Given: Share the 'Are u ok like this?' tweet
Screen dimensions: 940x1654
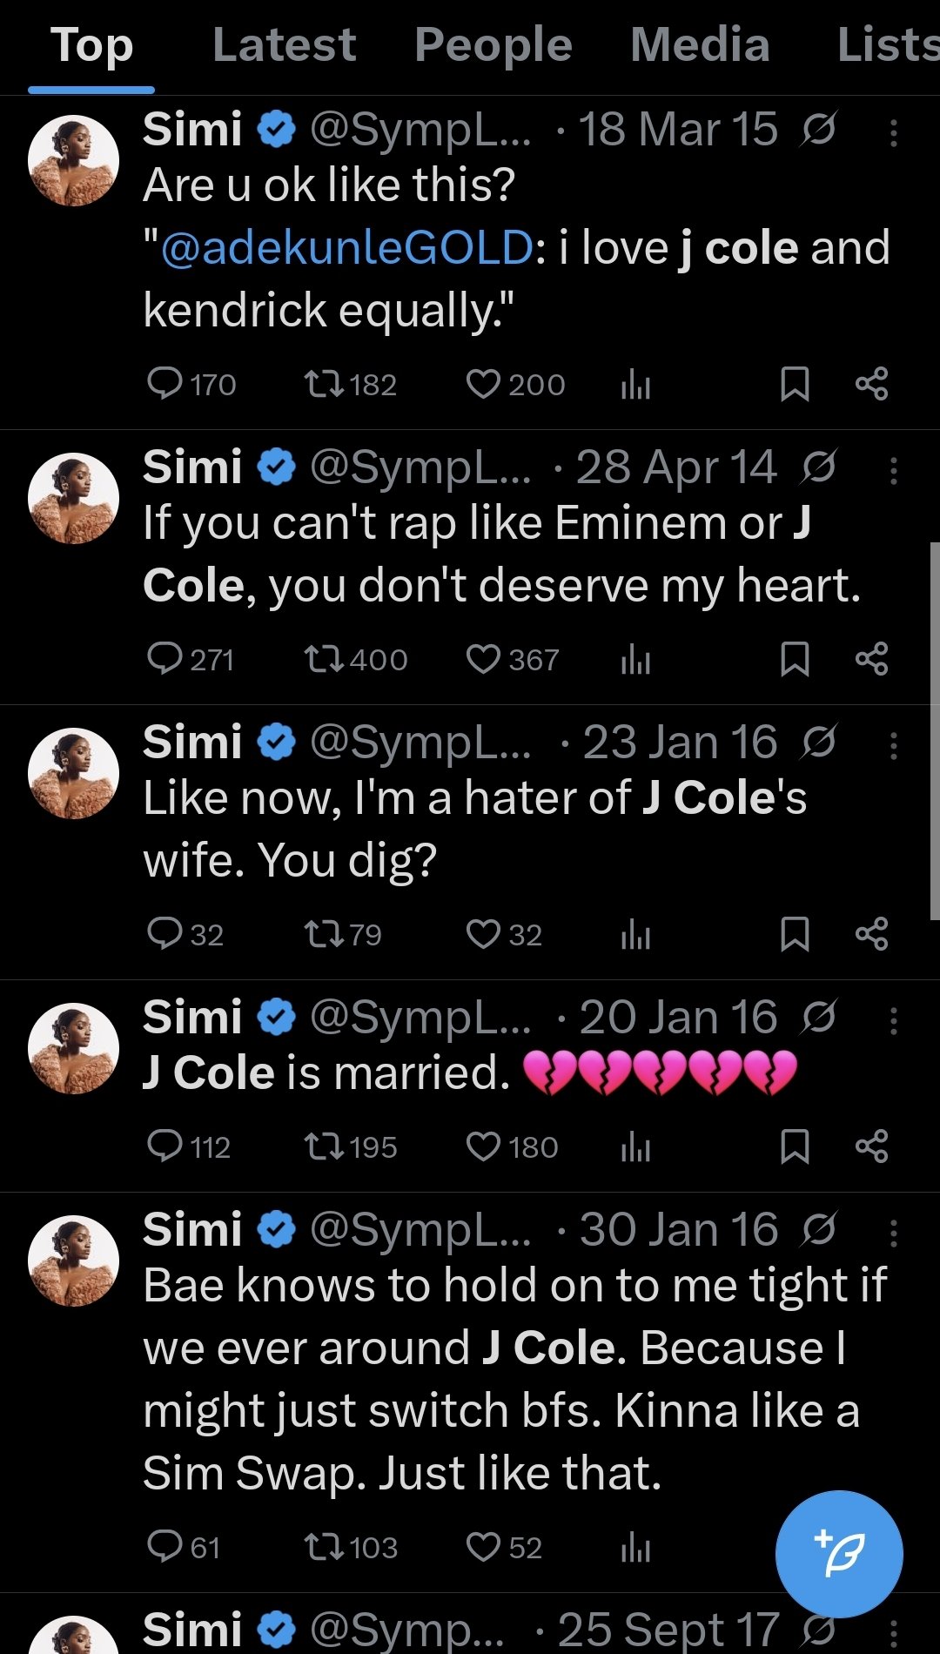Looking at the screenshot, I should tap(871, 384).
